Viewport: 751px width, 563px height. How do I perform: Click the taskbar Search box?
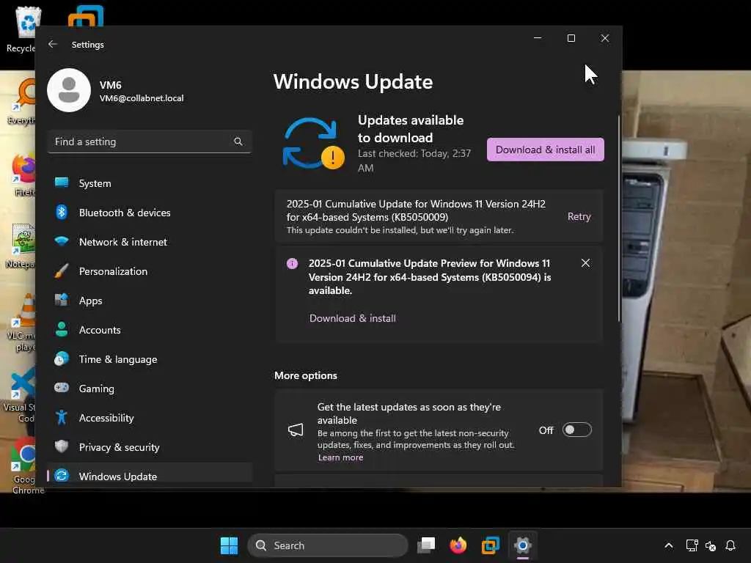coord(328,545)
